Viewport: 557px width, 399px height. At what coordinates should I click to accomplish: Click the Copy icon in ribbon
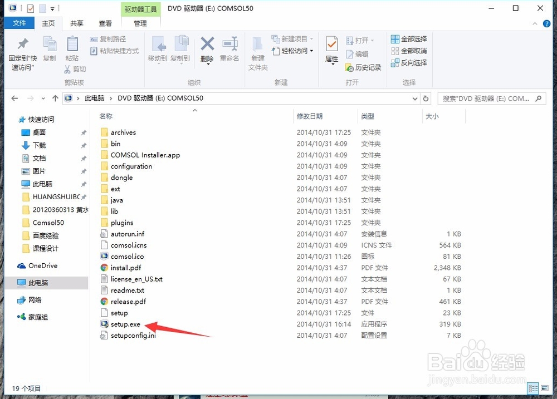(x=50, y=44)
